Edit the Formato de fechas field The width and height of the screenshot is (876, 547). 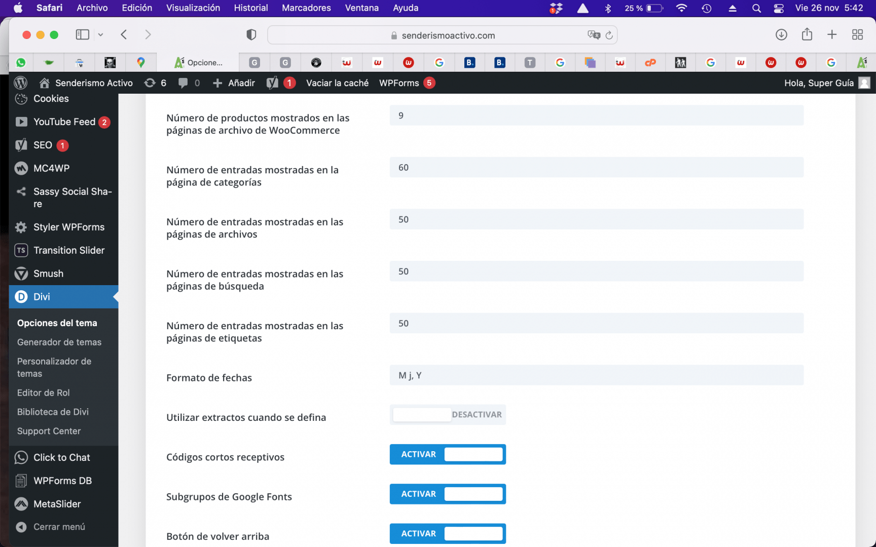(x=596, y=375)
